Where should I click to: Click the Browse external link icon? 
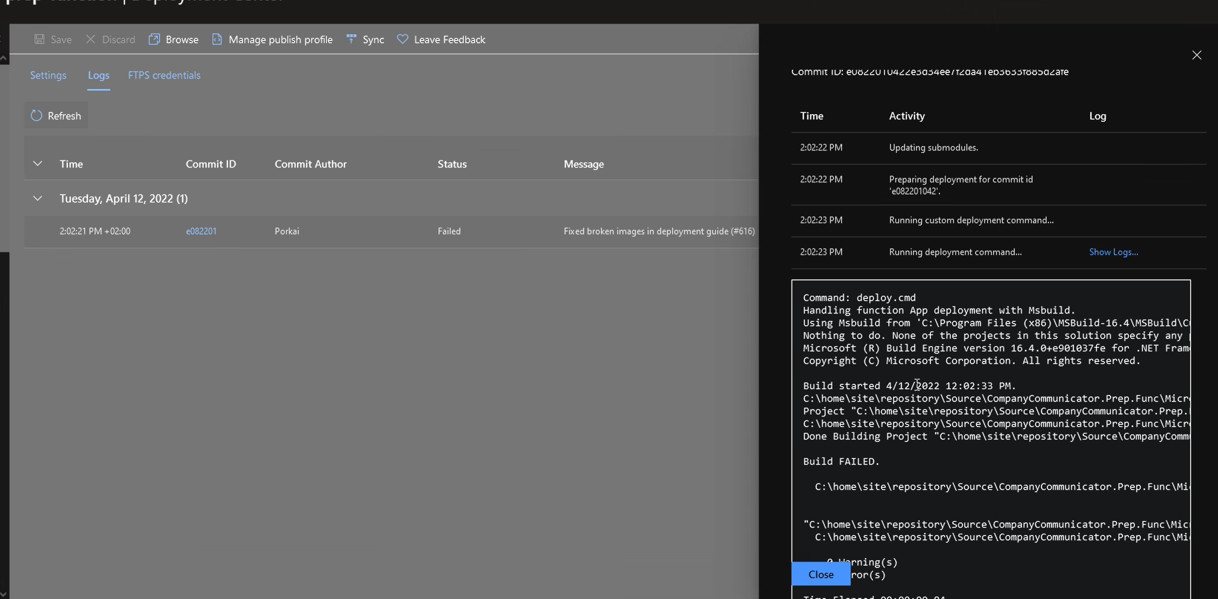[154, 39]
